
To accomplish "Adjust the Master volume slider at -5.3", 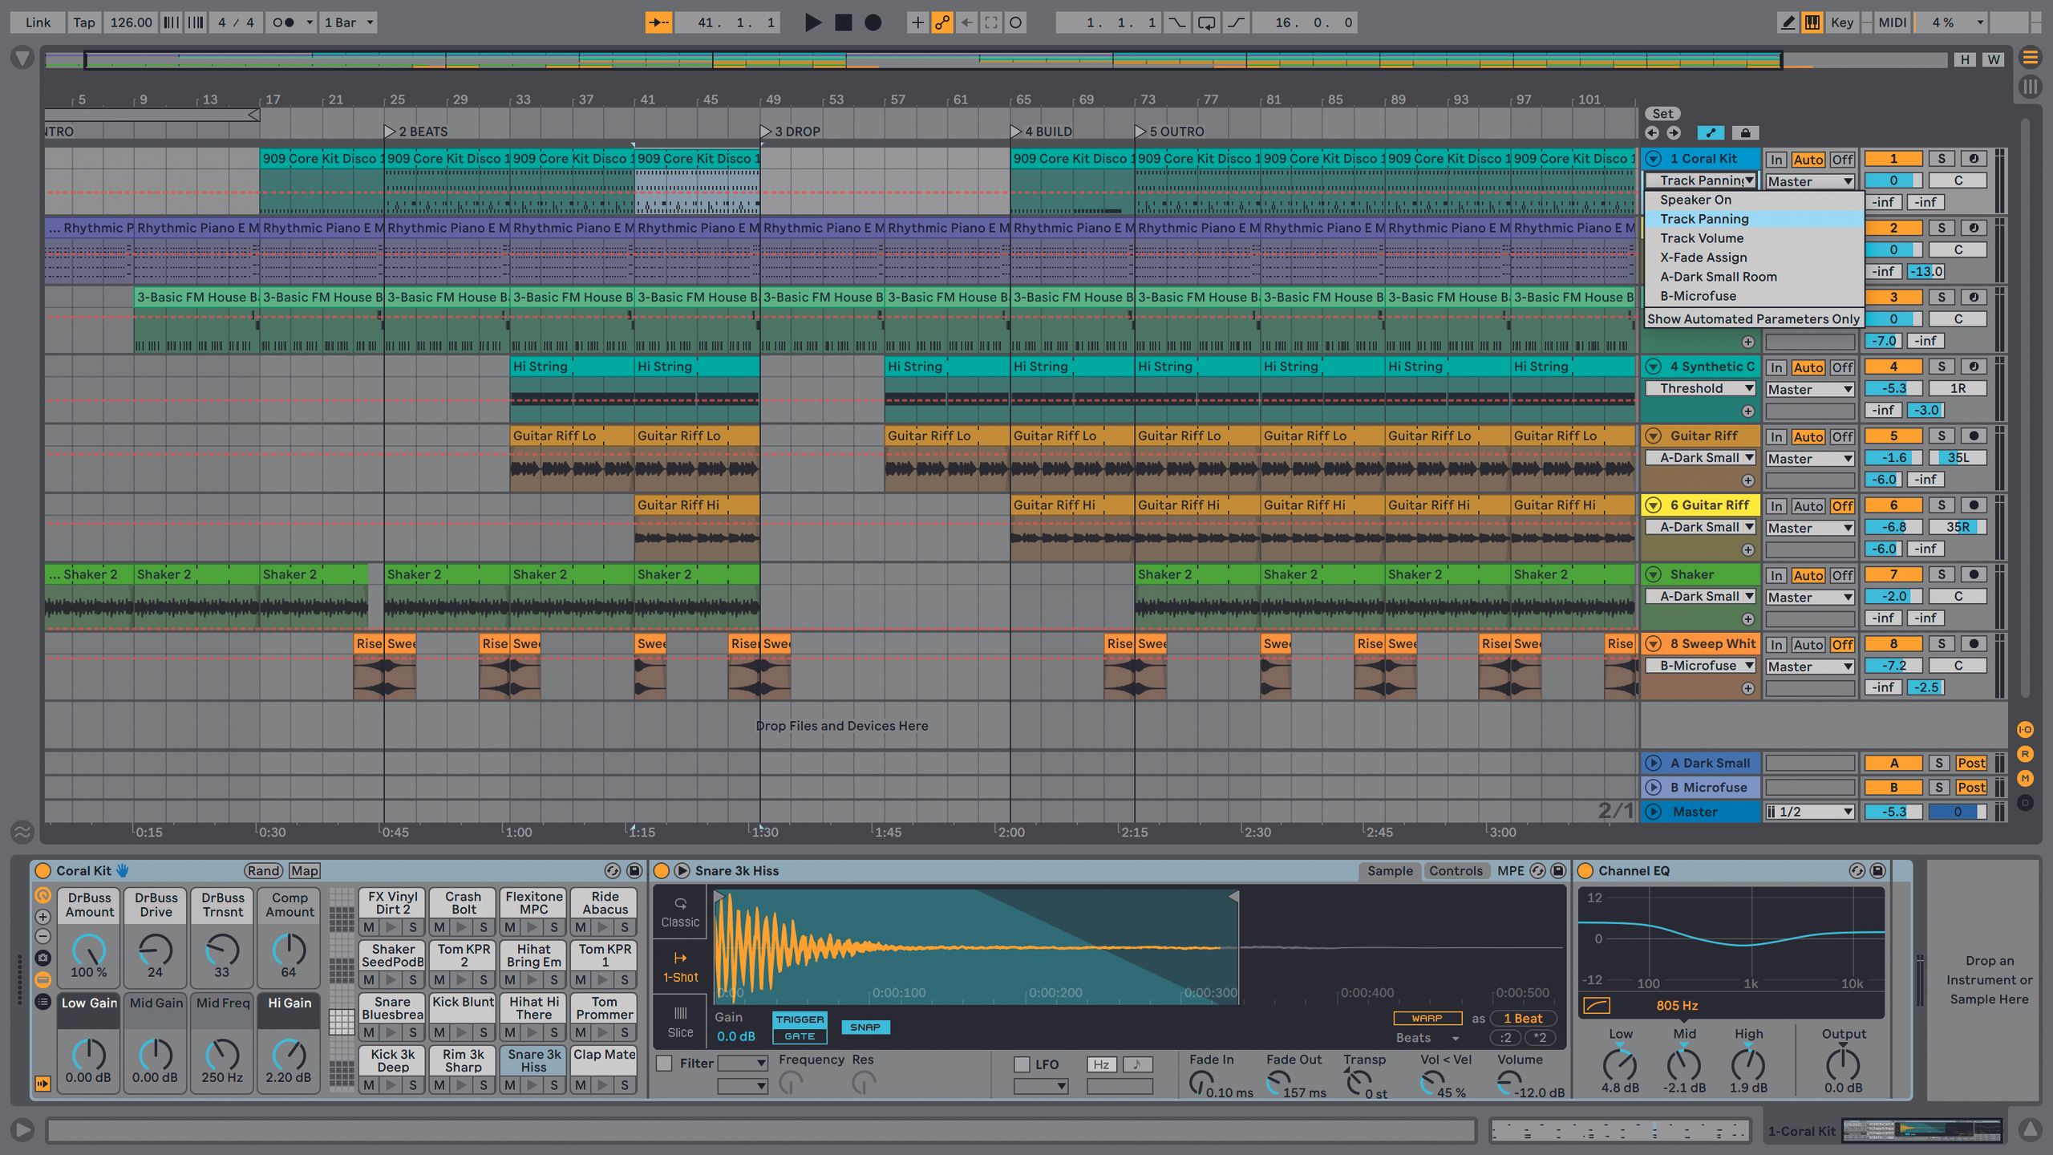I will 1893,812.
